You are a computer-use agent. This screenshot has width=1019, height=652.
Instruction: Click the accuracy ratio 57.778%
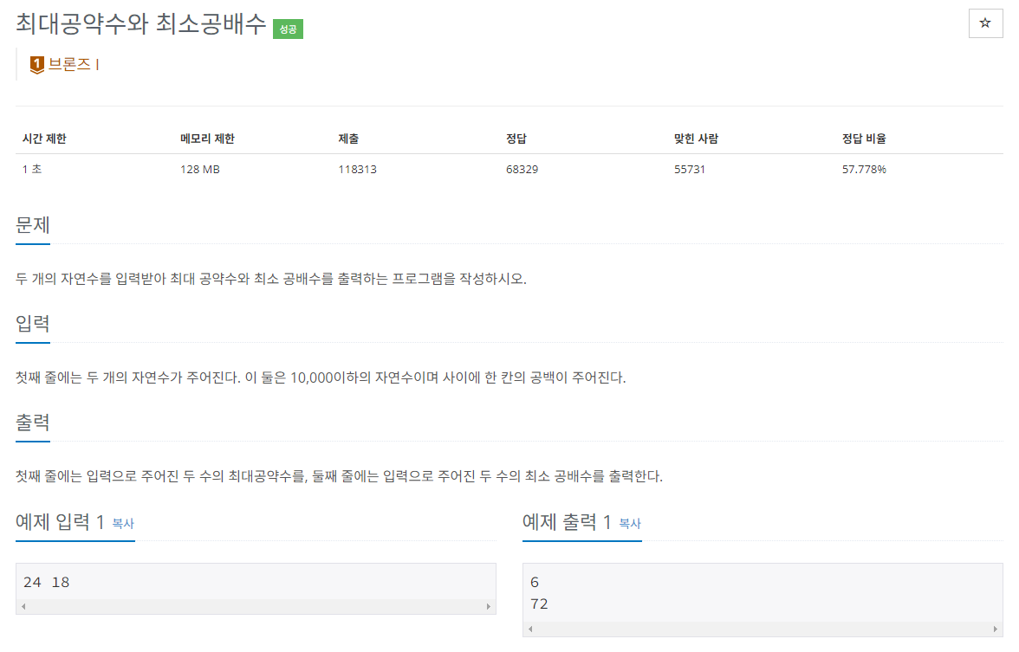pyautogui.click(x=865, y=170)
